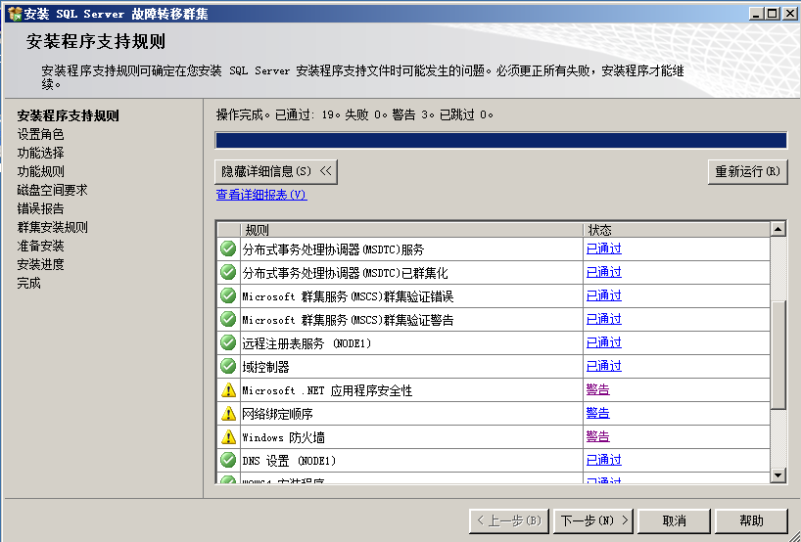Image resolution: width=801 pixels, height=542 pixels.
Task: Click the check icon beside DNS 设置 (NODE1)
Action: (x=228, y=460)
